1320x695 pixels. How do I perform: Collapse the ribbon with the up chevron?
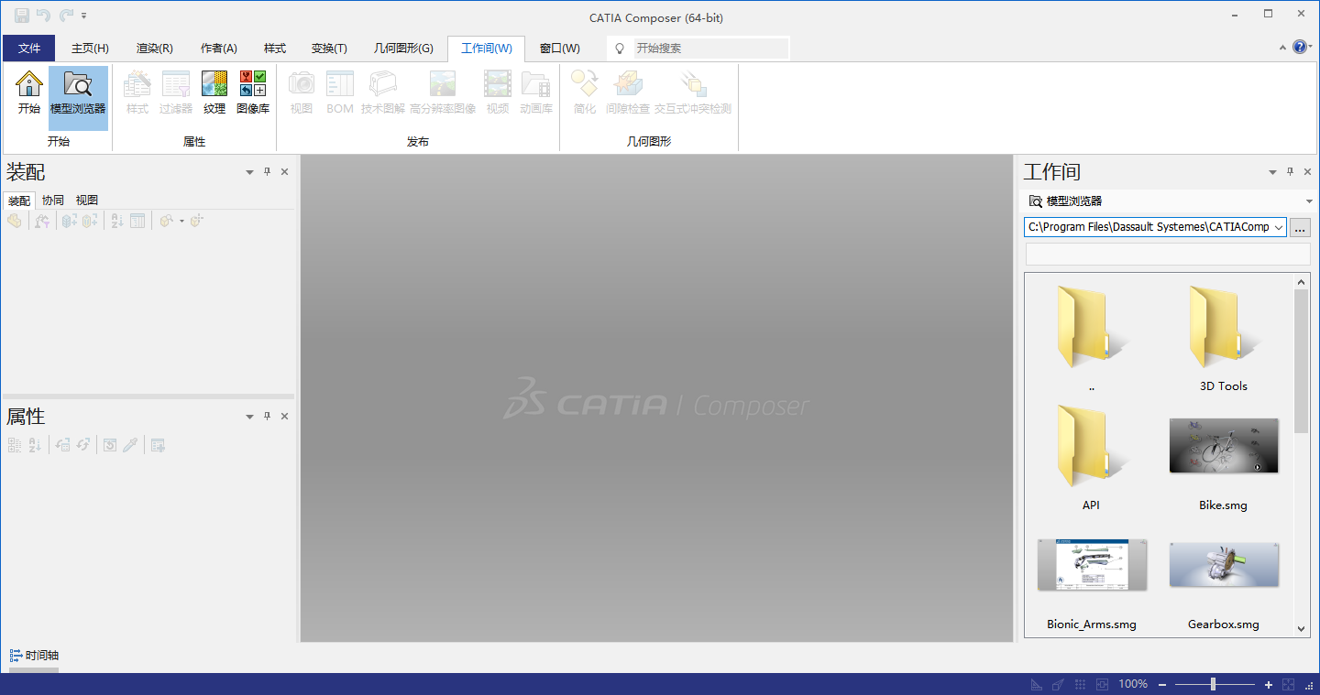click(x=1282, y=47)
